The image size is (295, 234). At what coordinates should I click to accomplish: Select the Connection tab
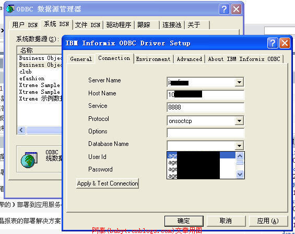click(114, 58)
